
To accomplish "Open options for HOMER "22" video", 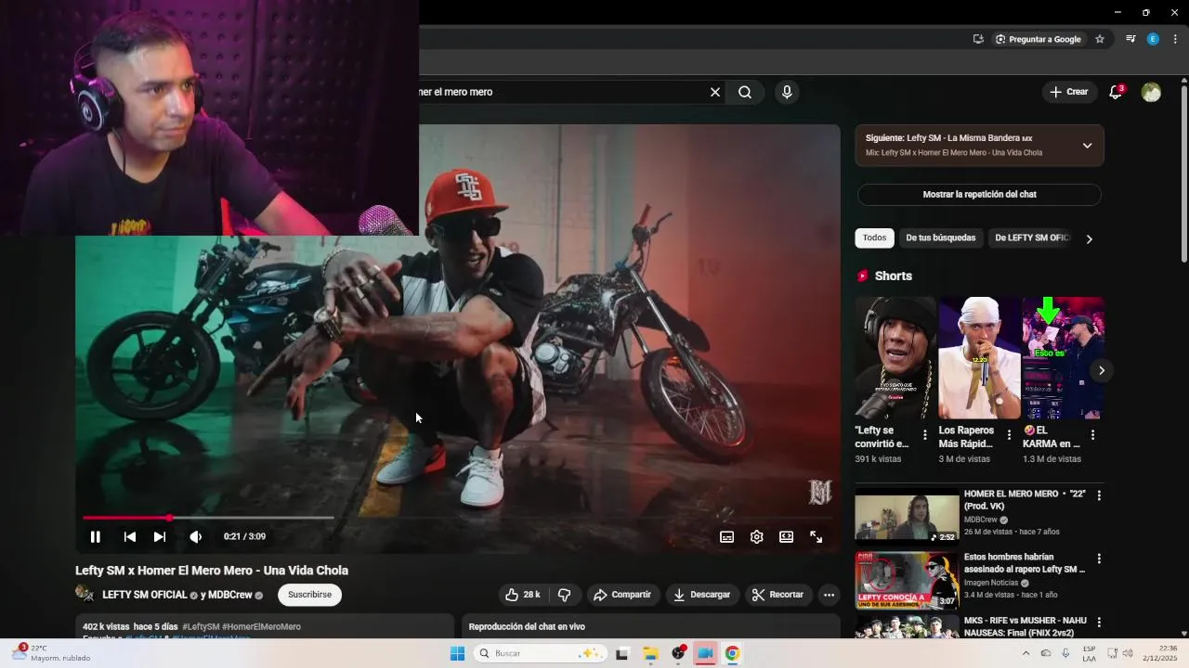I will pos(1099,495).
